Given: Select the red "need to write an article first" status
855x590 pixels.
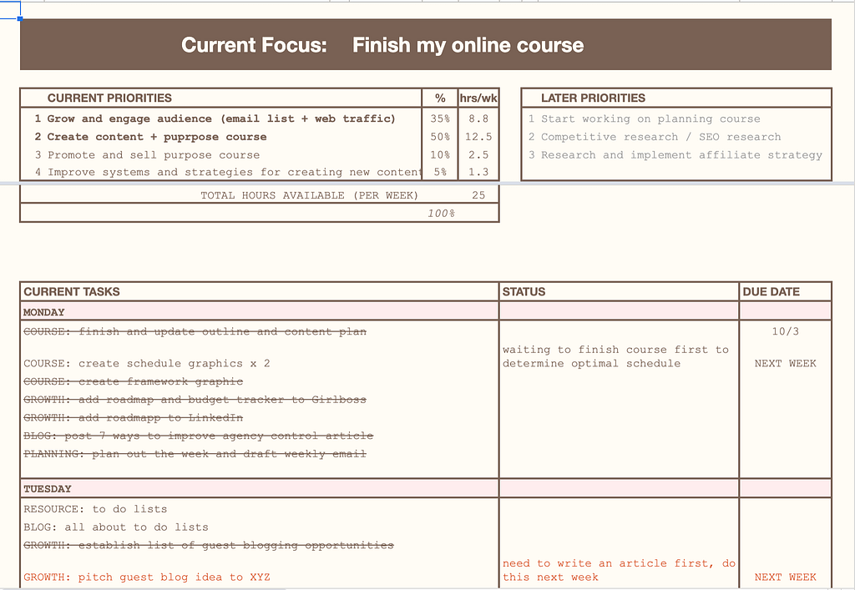Looking at the screenshot, I should click(619, 570).
